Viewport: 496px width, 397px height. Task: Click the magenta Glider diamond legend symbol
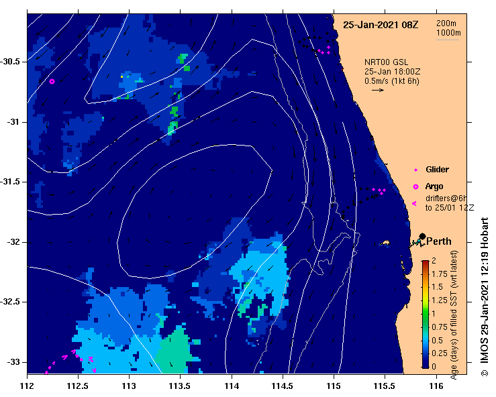click(415, 170)
